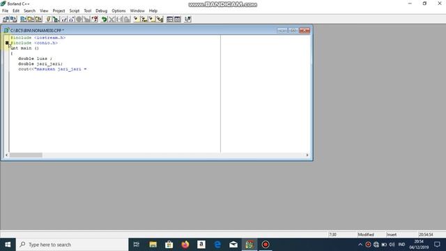446x251 pixels.
Task: Click the editor's scroll left arrow
Action: [6, 155]
